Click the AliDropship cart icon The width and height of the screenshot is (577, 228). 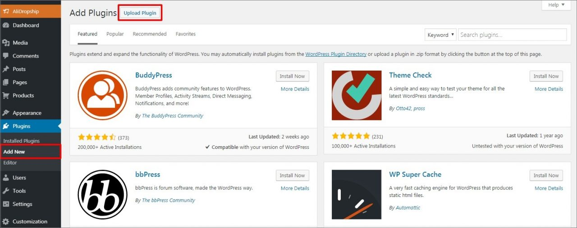tap(6, 11)
